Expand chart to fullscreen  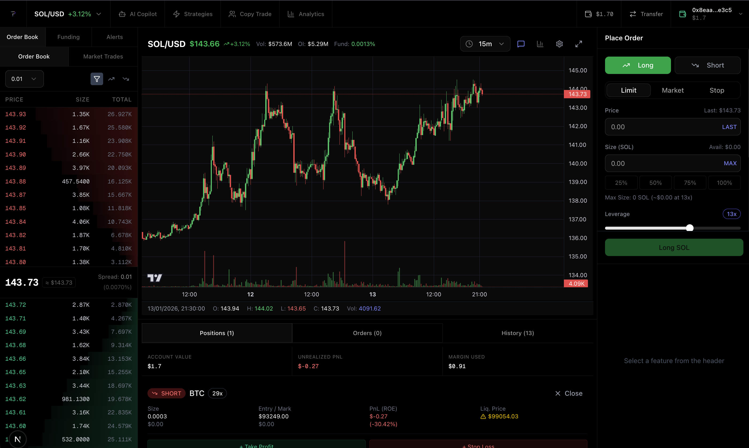point(578,44)
